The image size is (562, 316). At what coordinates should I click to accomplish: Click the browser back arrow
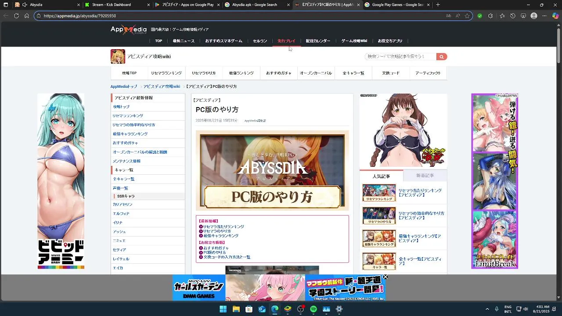pyautogui.click(x=6, y=16)
